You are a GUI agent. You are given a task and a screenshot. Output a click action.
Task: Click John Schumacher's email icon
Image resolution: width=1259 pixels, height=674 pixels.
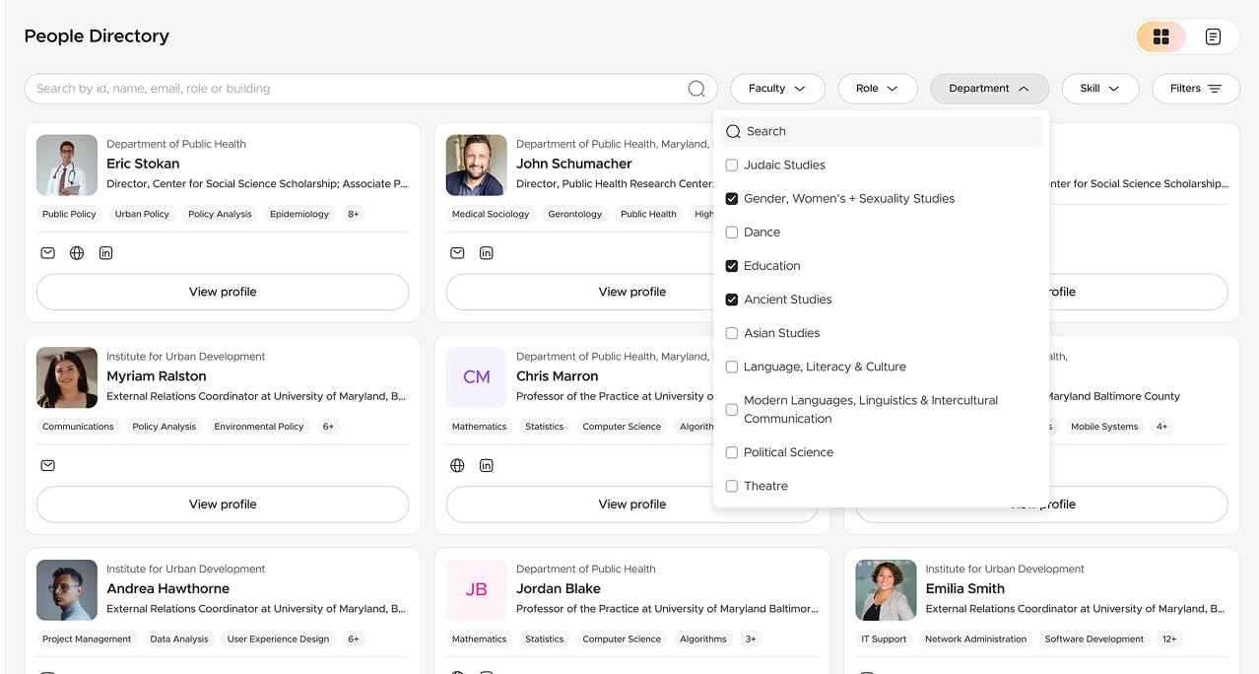click(x=457, y=253)
